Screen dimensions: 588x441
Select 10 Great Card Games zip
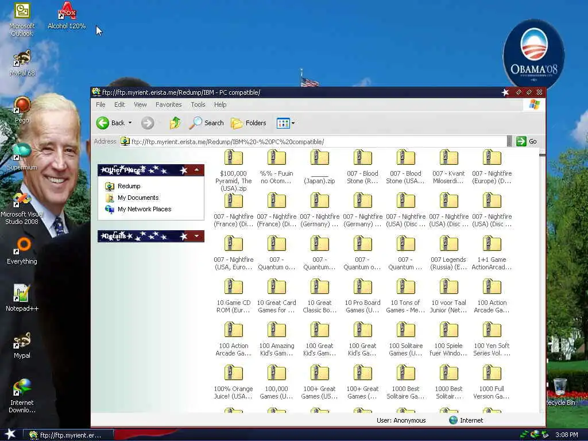click(276, 296)
